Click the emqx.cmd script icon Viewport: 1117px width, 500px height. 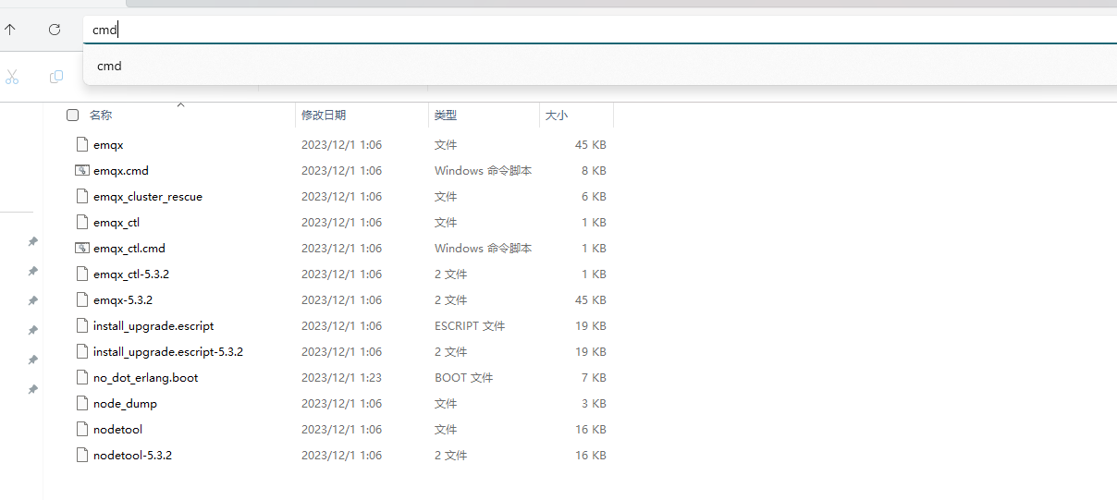[81, 171]
